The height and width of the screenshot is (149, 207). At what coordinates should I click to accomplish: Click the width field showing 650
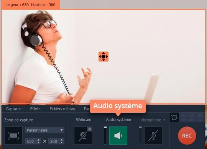click(33, 141)
